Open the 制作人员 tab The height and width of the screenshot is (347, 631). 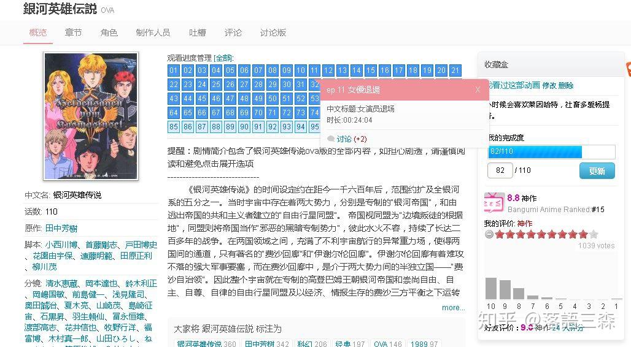(153, 32)
